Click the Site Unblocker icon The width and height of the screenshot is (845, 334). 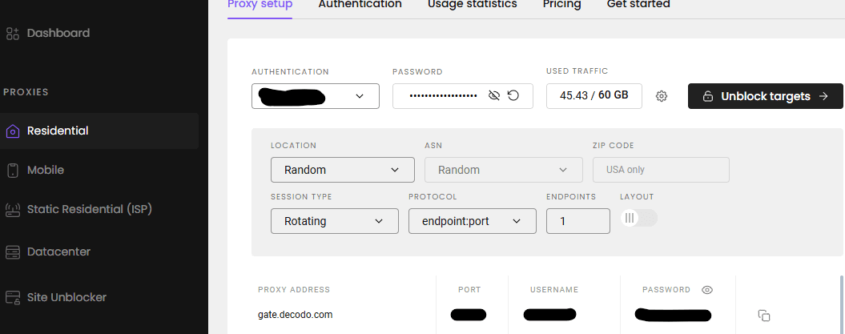click(x=12, y=298)
